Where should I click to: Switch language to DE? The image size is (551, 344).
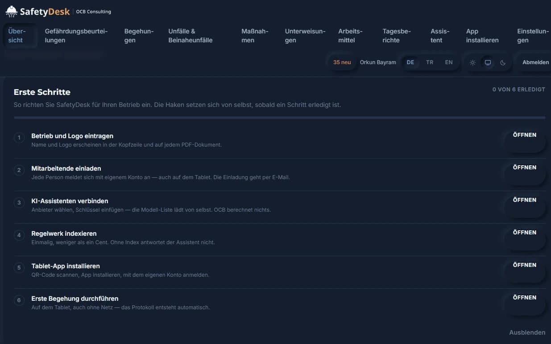(x=410, y=62)
